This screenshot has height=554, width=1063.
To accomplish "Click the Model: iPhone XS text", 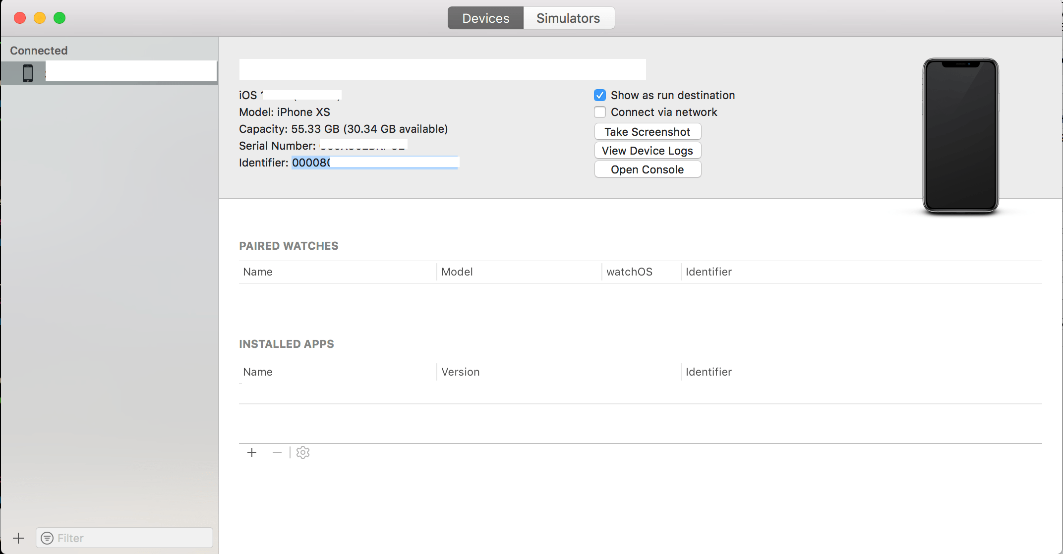I will coord(285,112).
